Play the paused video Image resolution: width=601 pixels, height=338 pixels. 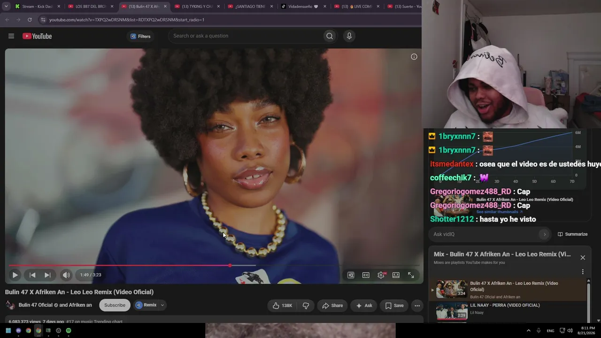[15, 275]
